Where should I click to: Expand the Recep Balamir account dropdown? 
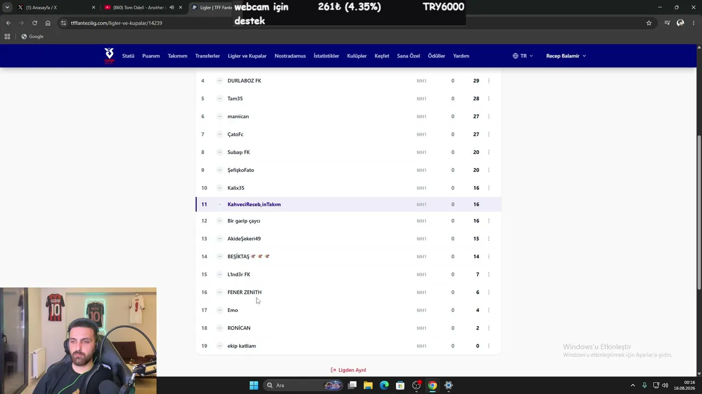click(x=566, y=56)
